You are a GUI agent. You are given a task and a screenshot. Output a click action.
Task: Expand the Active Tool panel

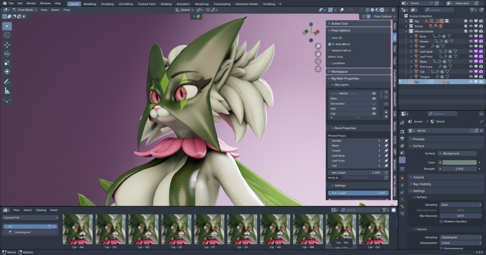coord(358,24)
